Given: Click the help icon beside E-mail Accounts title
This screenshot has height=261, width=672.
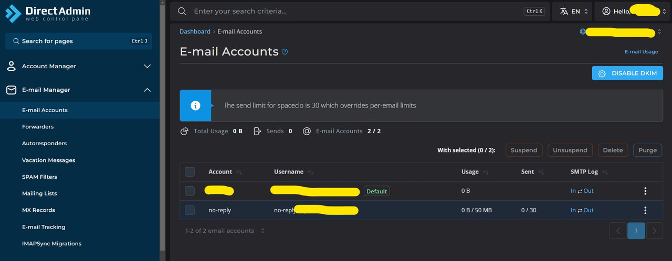Looking at the screenshot, I should pyautogui.click(x=285, y=52).
